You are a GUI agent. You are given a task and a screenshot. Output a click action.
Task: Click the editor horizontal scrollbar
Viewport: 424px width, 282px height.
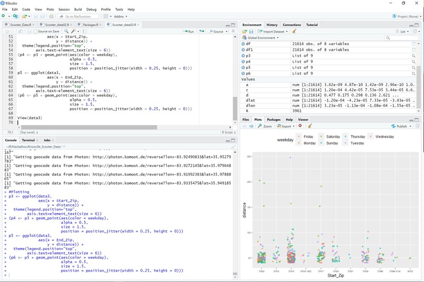(89, 127)
